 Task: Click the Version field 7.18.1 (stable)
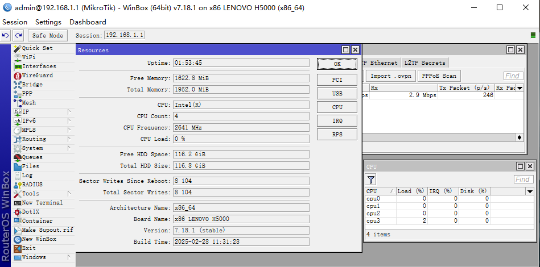click(x=241, y=230)
